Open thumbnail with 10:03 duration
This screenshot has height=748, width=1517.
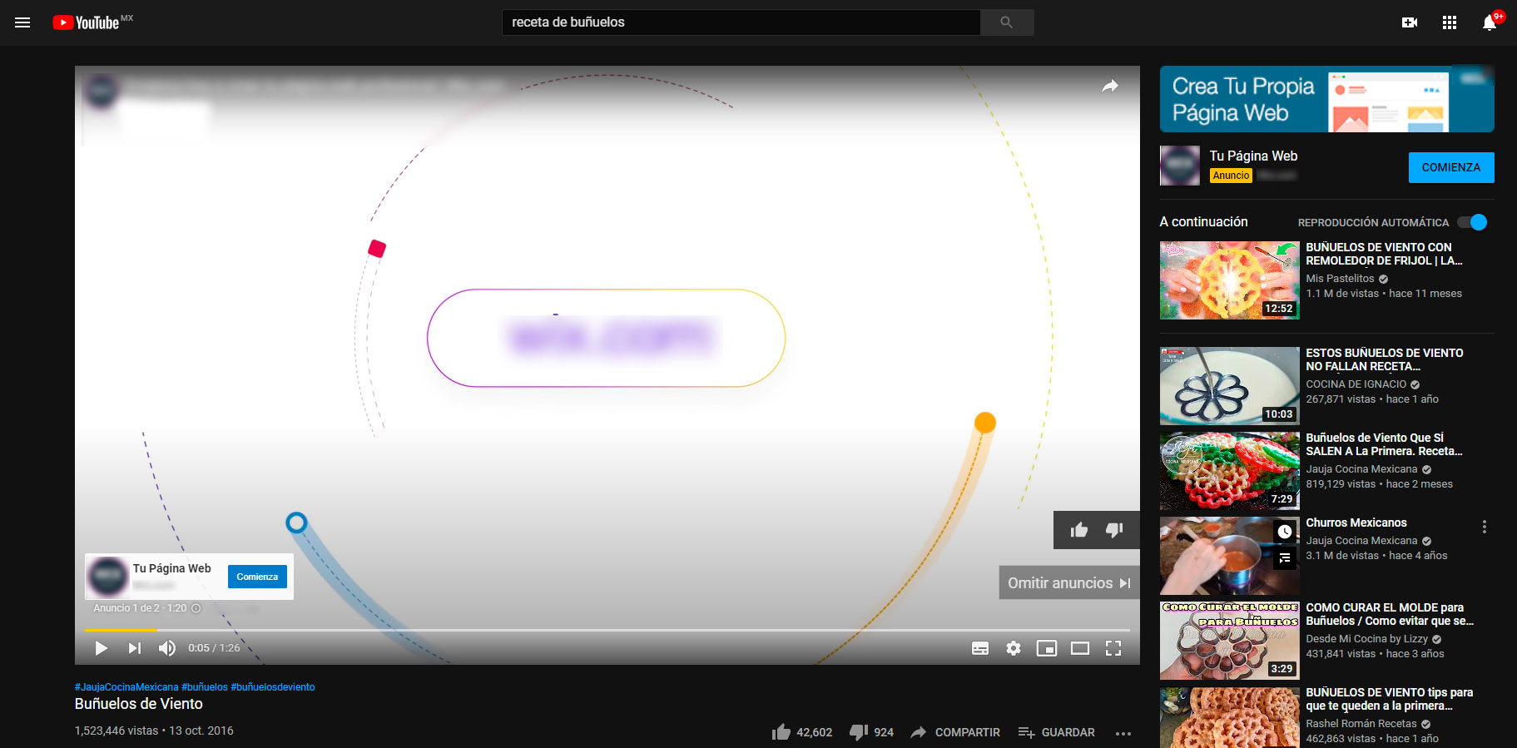point(1230,386)
